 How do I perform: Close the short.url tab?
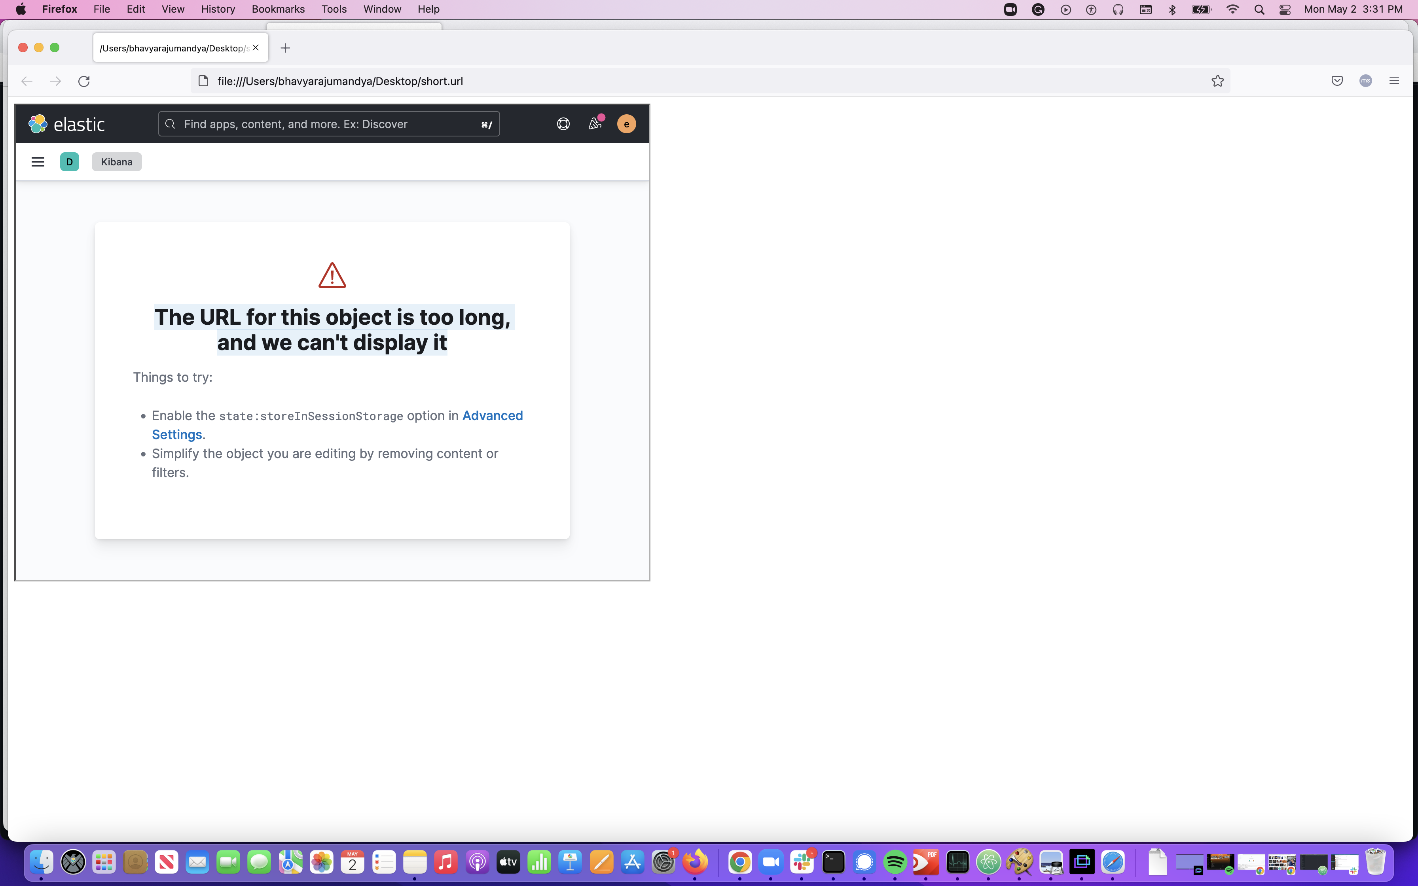point(256,48)
